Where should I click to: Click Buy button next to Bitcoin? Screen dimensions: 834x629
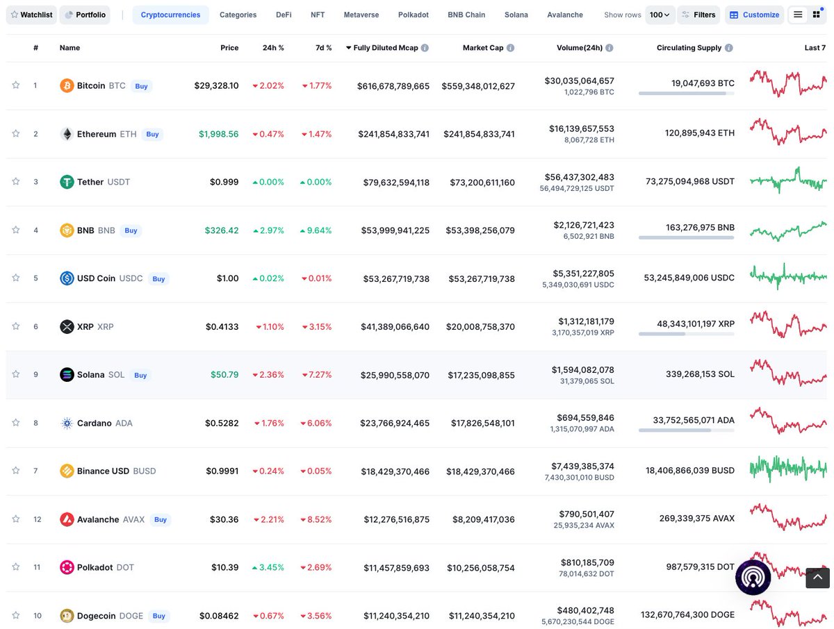[x=141, y=86]
